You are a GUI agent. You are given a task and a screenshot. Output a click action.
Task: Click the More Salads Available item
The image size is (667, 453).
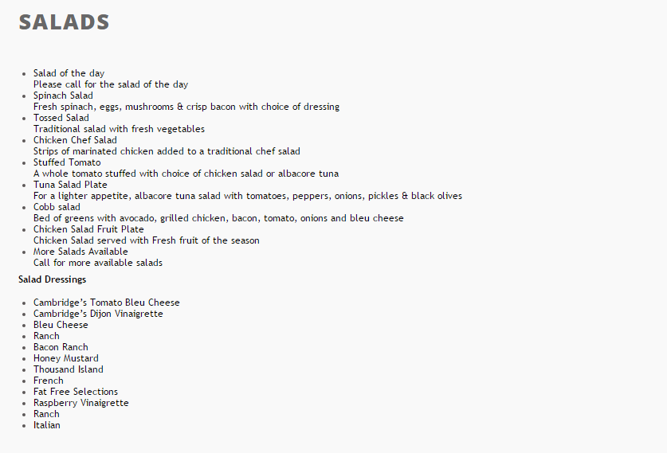coord(80,252)
